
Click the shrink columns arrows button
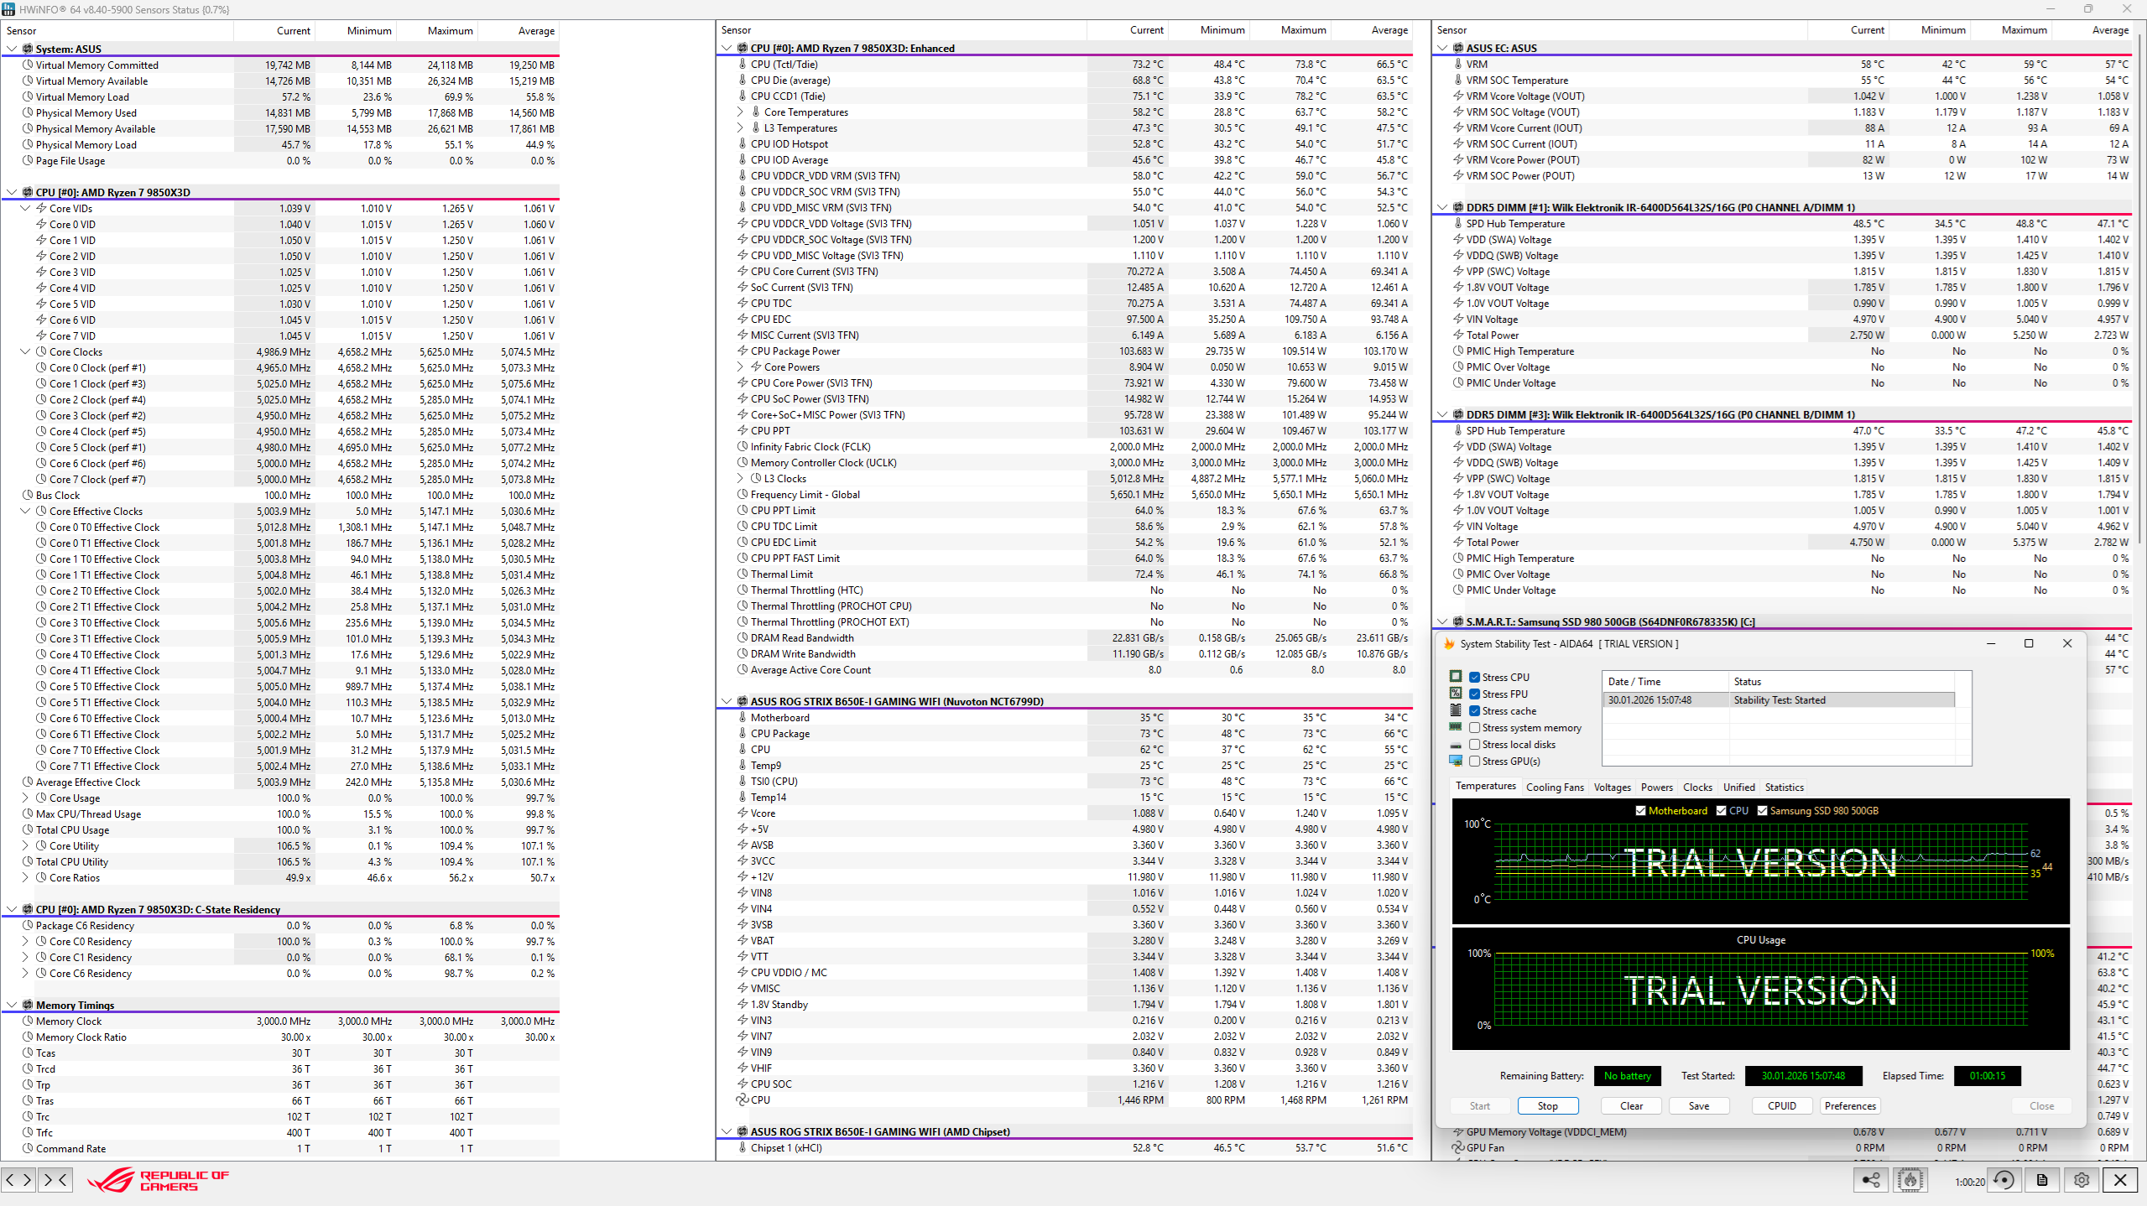coord(55,1180)
